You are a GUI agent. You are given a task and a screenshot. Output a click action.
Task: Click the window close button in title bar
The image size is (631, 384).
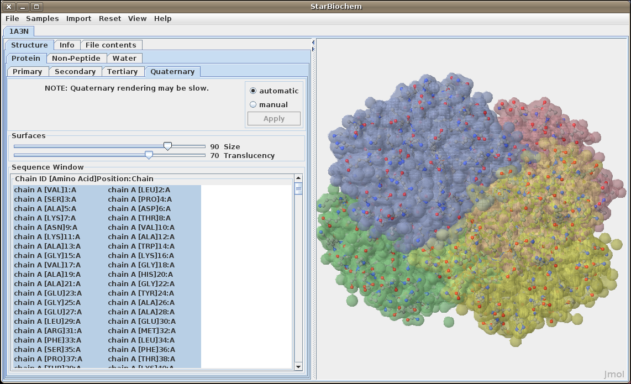(x=8, y=7)
